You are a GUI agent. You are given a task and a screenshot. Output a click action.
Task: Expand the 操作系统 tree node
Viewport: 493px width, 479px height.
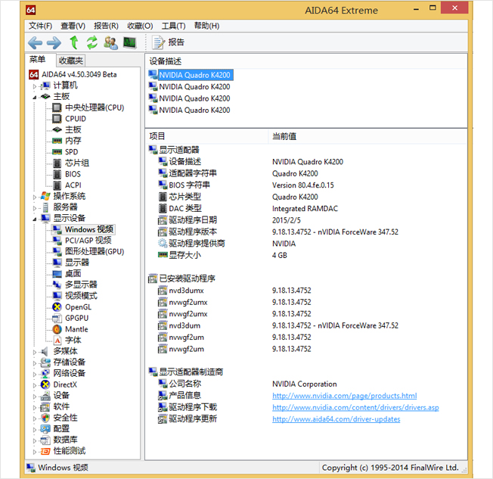pyautogui.click(x=35, y=197)
